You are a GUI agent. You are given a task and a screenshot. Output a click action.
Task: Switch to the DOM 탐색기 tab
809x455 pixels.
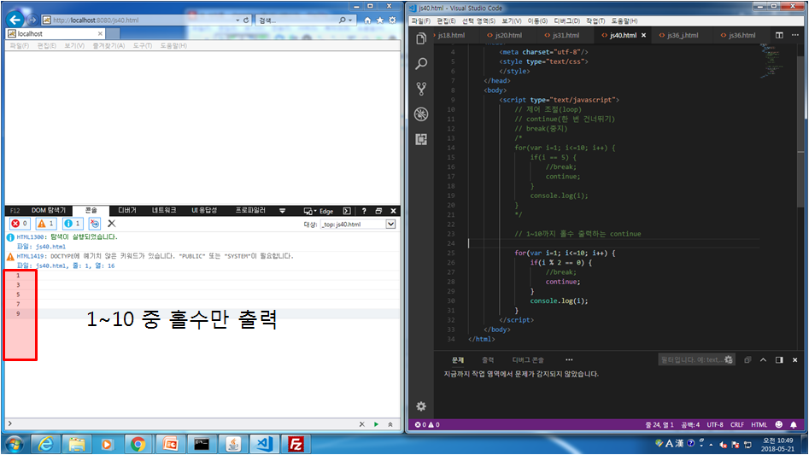coord(49,210)
